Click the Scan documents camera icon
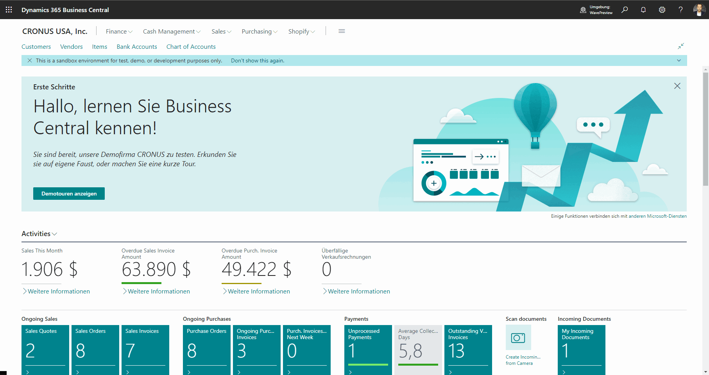 518,338
